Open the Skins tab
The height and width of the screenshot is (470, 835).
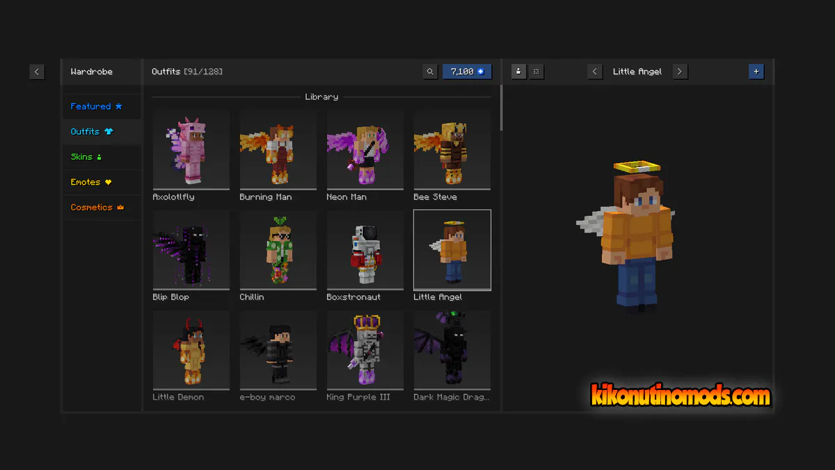pyautogui.click(x=102, y=157)
